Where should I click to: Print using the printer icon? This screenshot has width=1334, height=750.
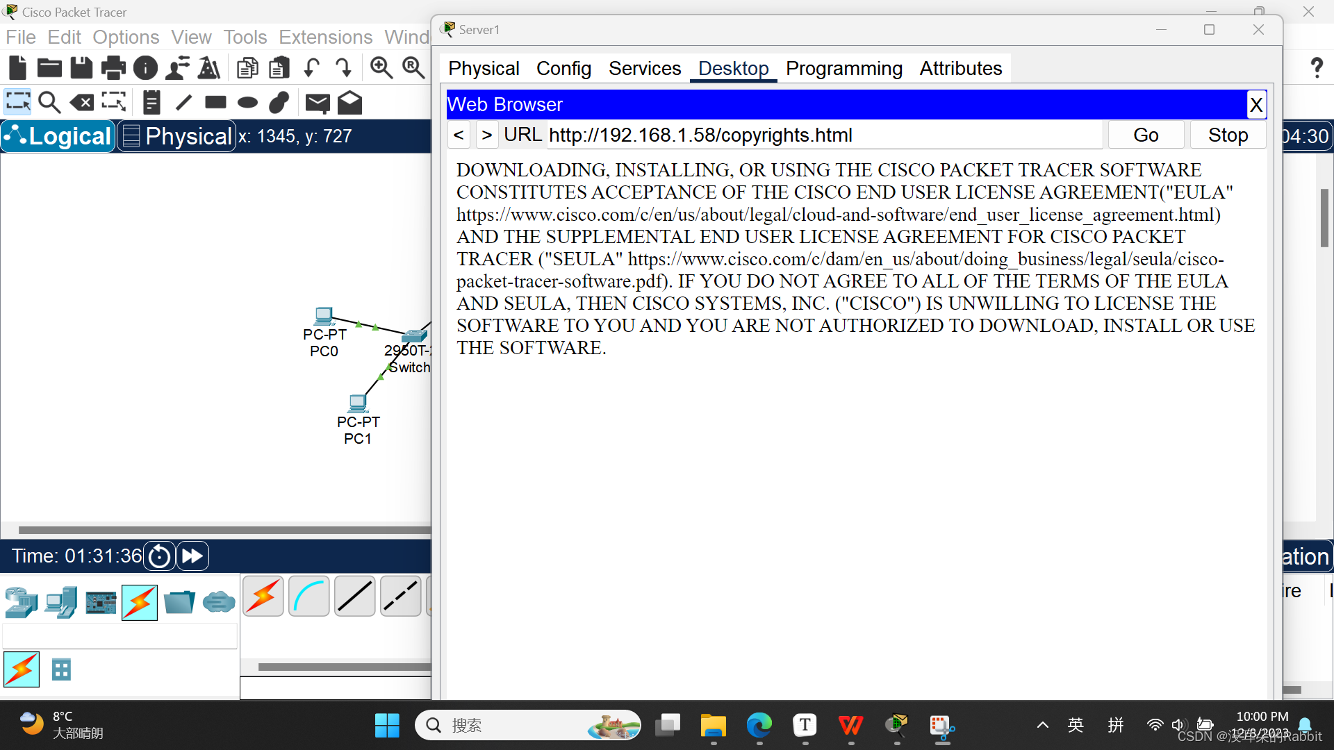(113, 67)
